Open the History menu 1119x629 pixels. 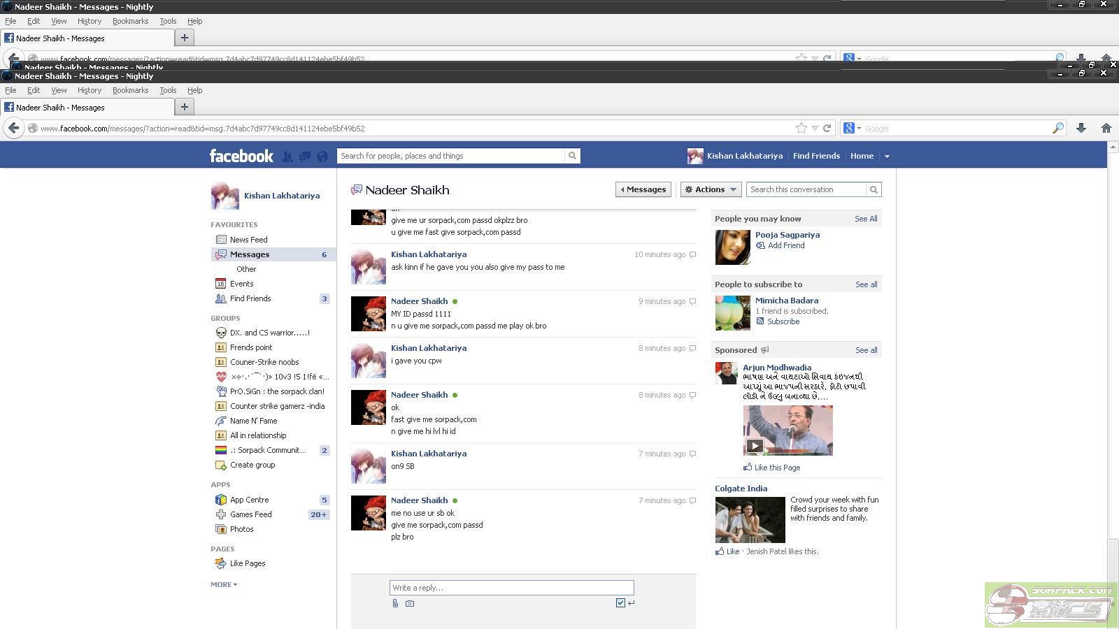90,90
